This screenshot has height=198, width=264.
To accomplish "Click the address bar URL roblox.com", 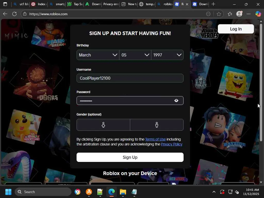I will (x=48, y=14).
